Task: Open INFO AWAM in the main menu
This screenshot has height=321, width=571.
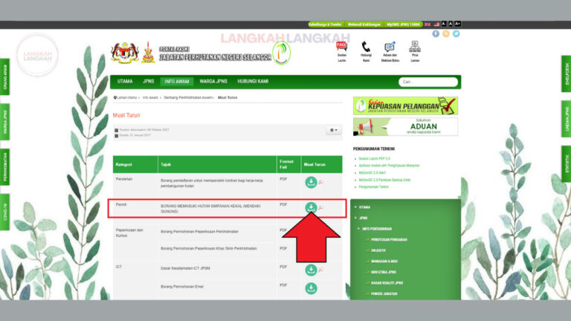Action: click(177, 82)
